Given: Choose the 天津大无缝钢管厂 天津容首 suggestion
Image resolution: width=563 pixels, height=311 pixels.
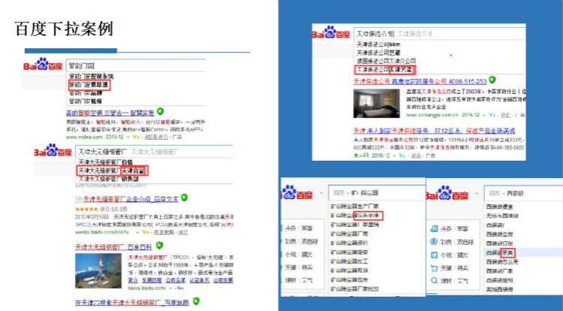Looking at the screenshot, I should (113, 171).
